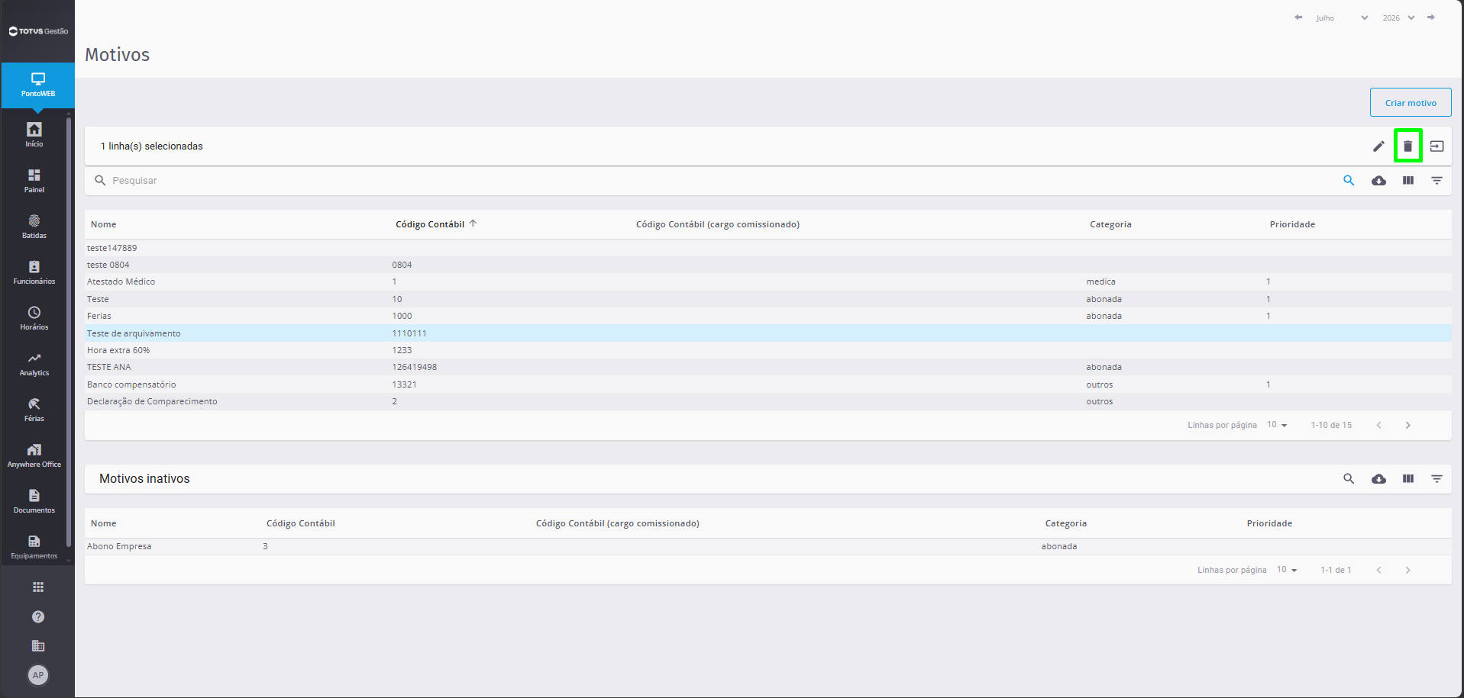Screen dimensions: 1464x698
Task: Open AP user avatar menu
Action: pyautogui.click(x=38, y=675)
